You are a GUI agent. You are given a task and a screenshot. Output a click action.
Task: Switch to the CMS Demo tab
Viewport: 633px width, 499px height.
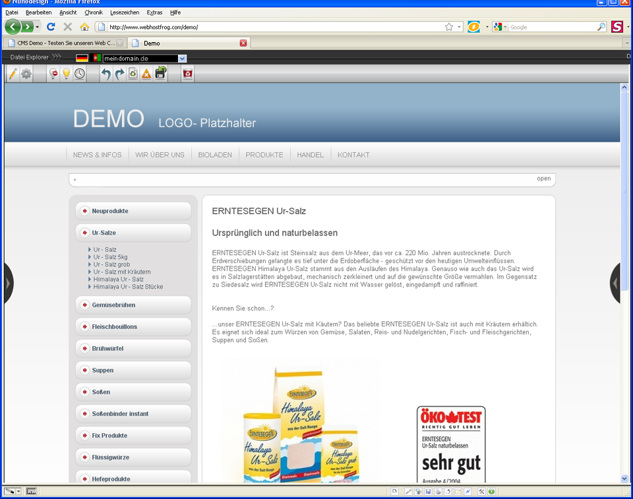[65, 44]
